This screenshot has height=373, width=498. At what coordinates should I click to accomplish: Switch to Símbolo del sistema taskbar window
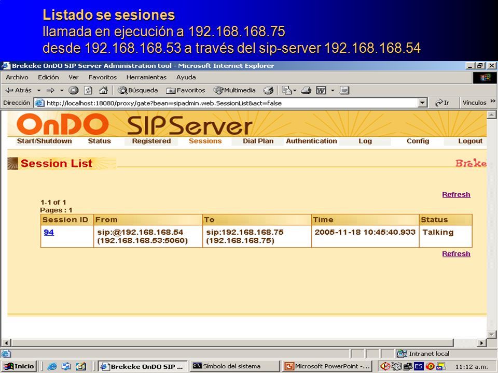click(x=233, y=366)
